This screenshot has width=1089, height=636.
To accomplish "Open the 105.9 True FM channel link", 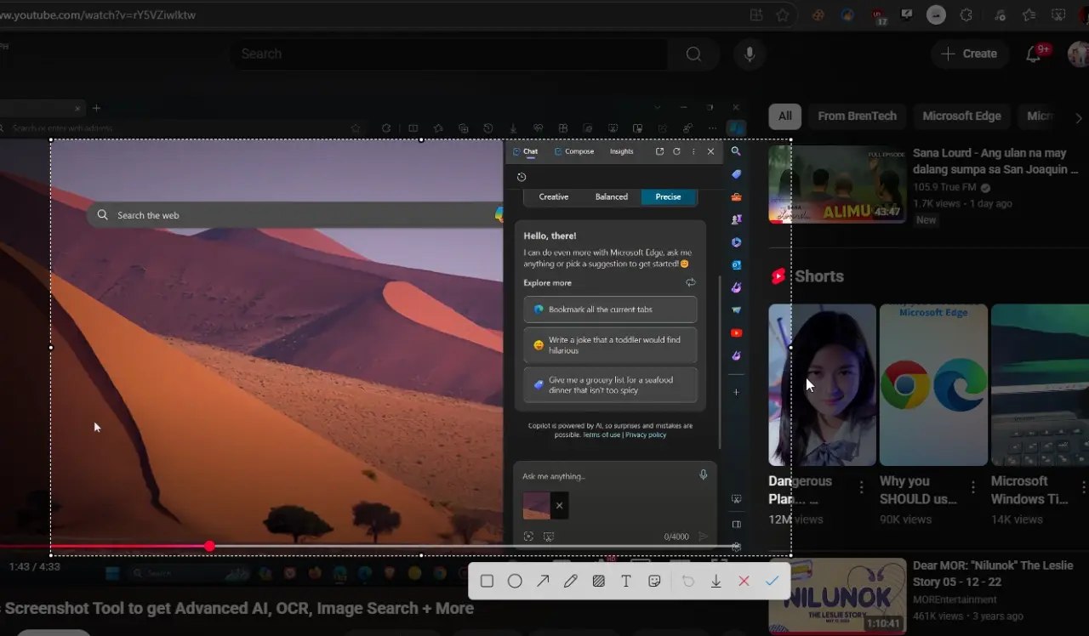I will [x=944, y=187].
